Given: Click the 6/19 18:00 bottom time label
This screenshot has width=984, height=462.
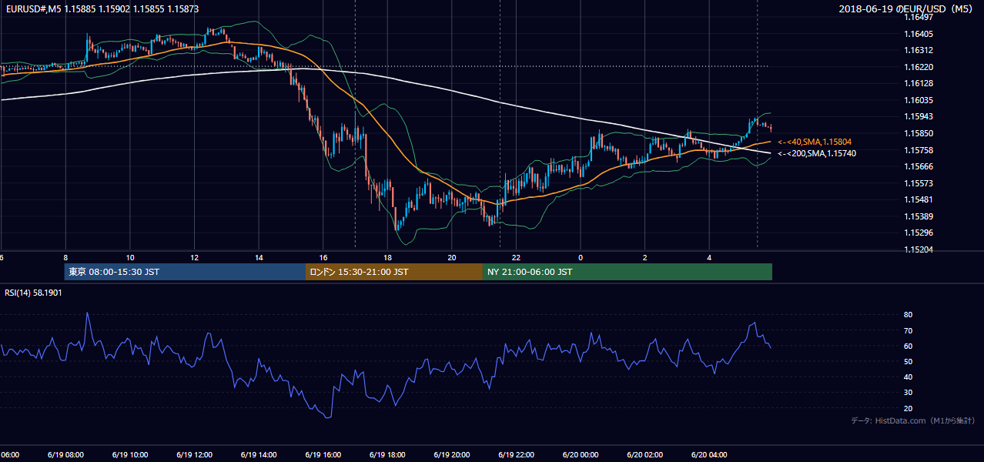Looking at the screenshot, I should coord(387,454).
